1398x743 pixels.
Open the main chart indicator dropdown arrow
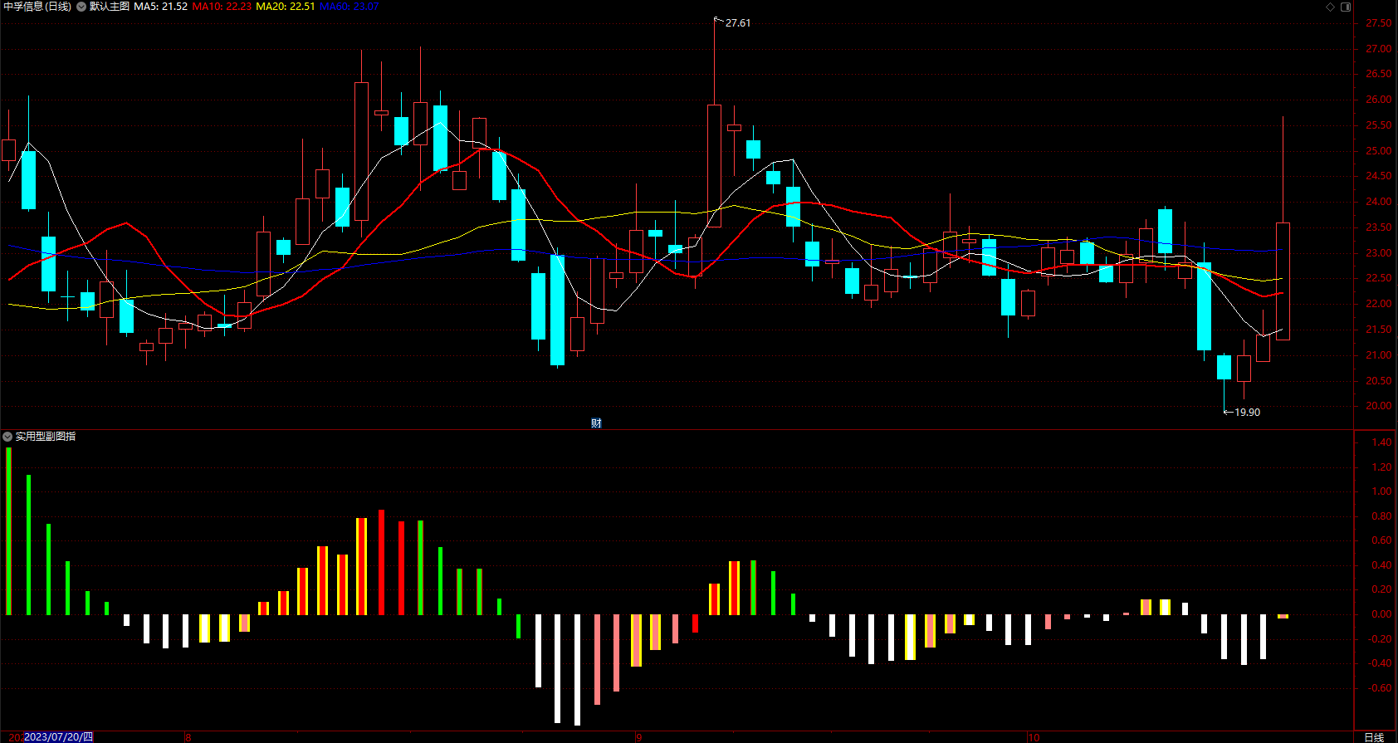[x=81, y=7]
